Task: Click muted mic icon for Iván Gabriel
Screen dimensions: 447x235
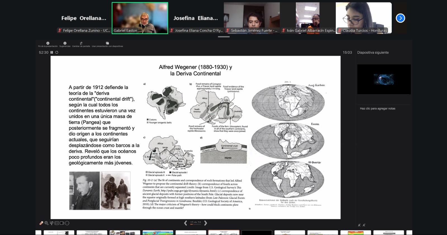Action: (x=283, y=30)
